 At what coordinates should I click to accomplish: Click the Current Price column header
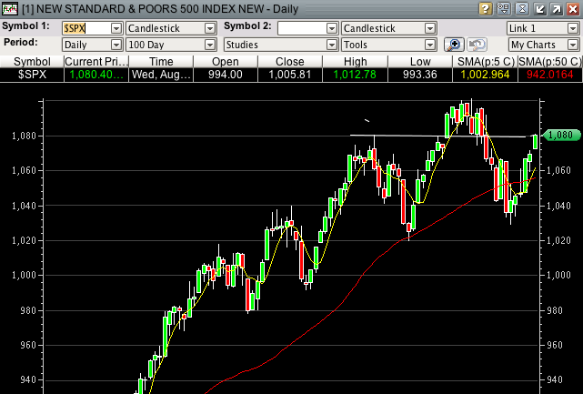tap(96, 61)
